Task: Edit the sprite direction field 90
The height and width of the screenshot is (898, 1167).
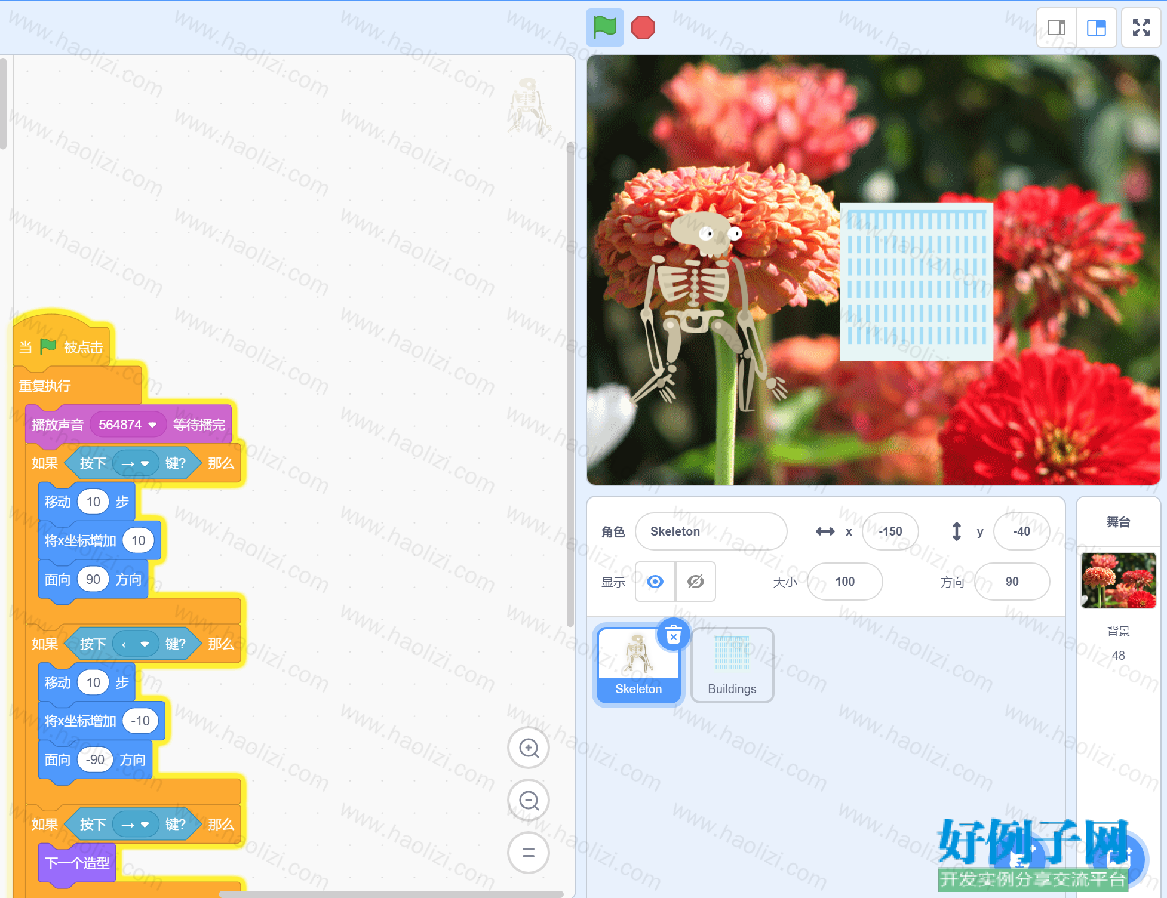Action: [1012, 582]
